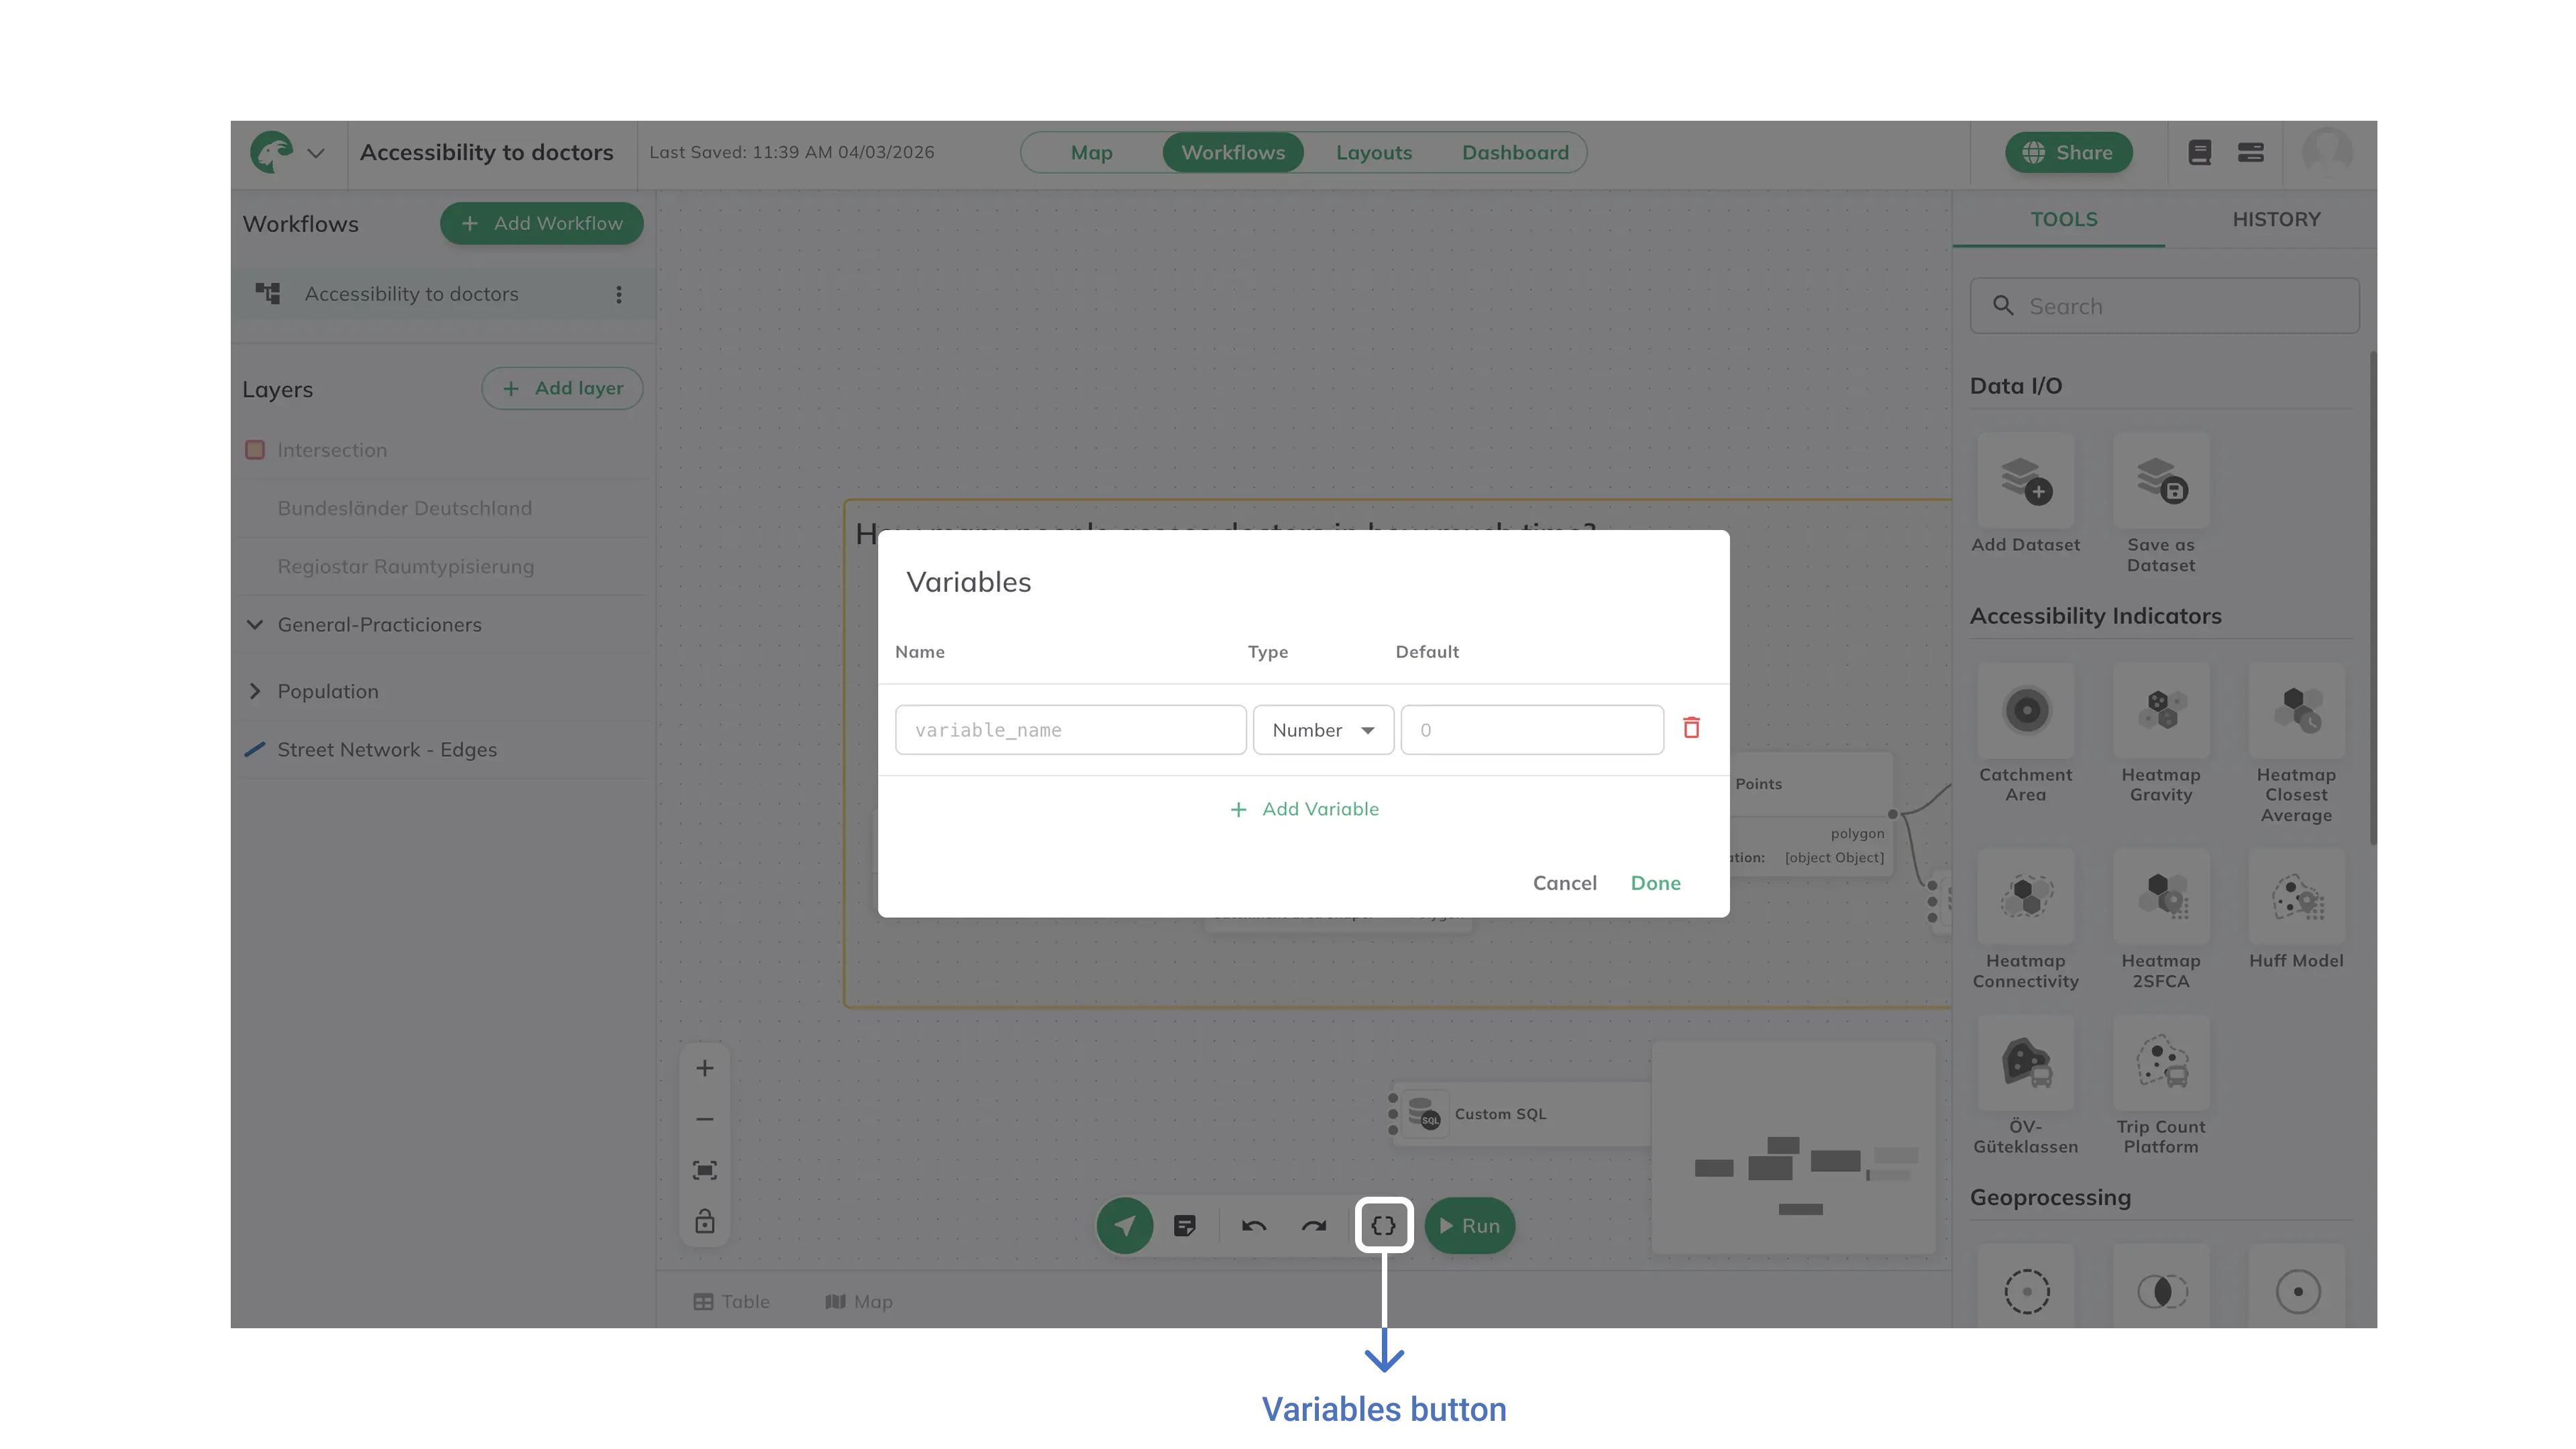Expand the Population layer group
Screen dimensions: 2576x1449
click(254, 691)
